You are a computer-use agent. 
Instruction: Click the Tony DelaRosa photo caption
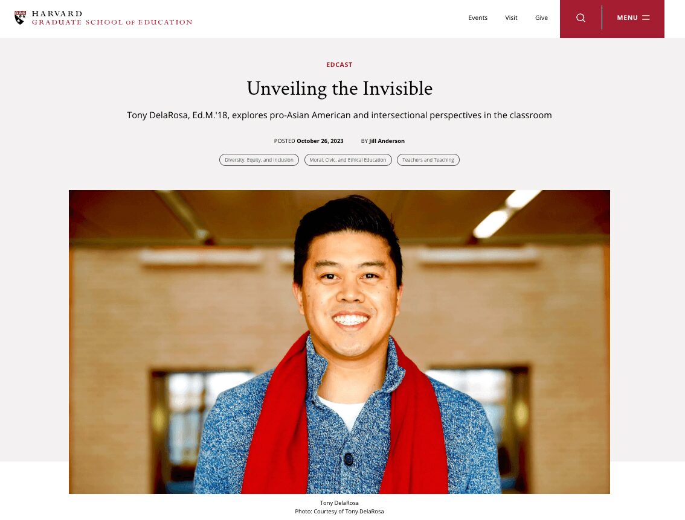coord(339,503)
